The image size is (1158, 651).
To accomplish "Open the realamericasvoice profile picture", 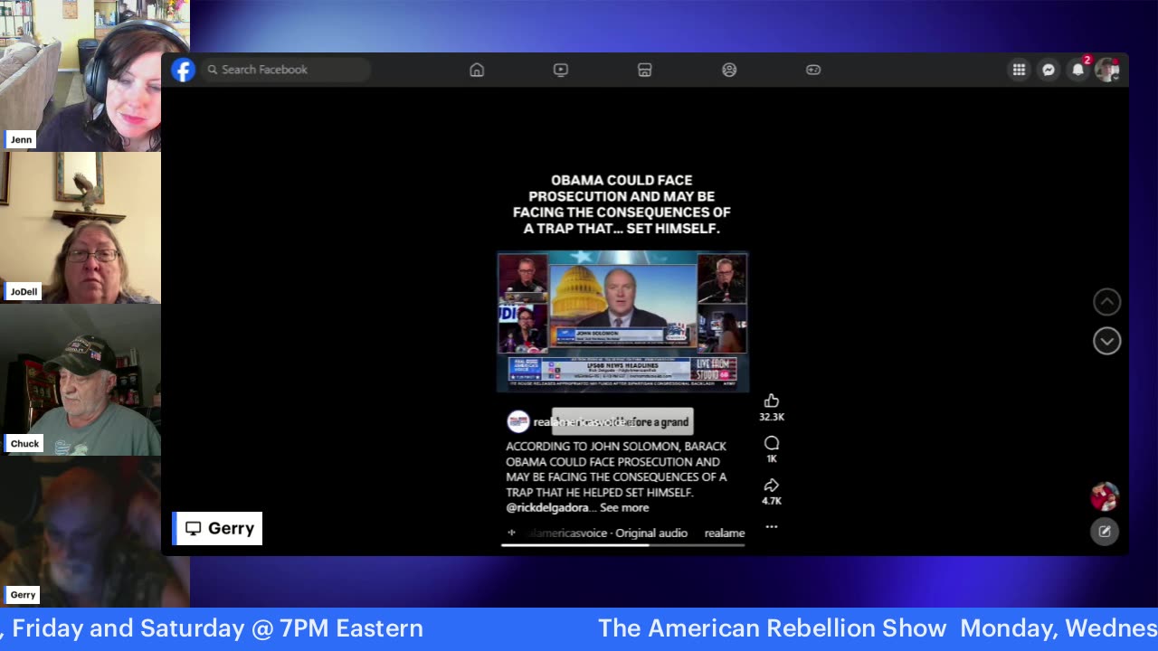I will coord(517,422).
